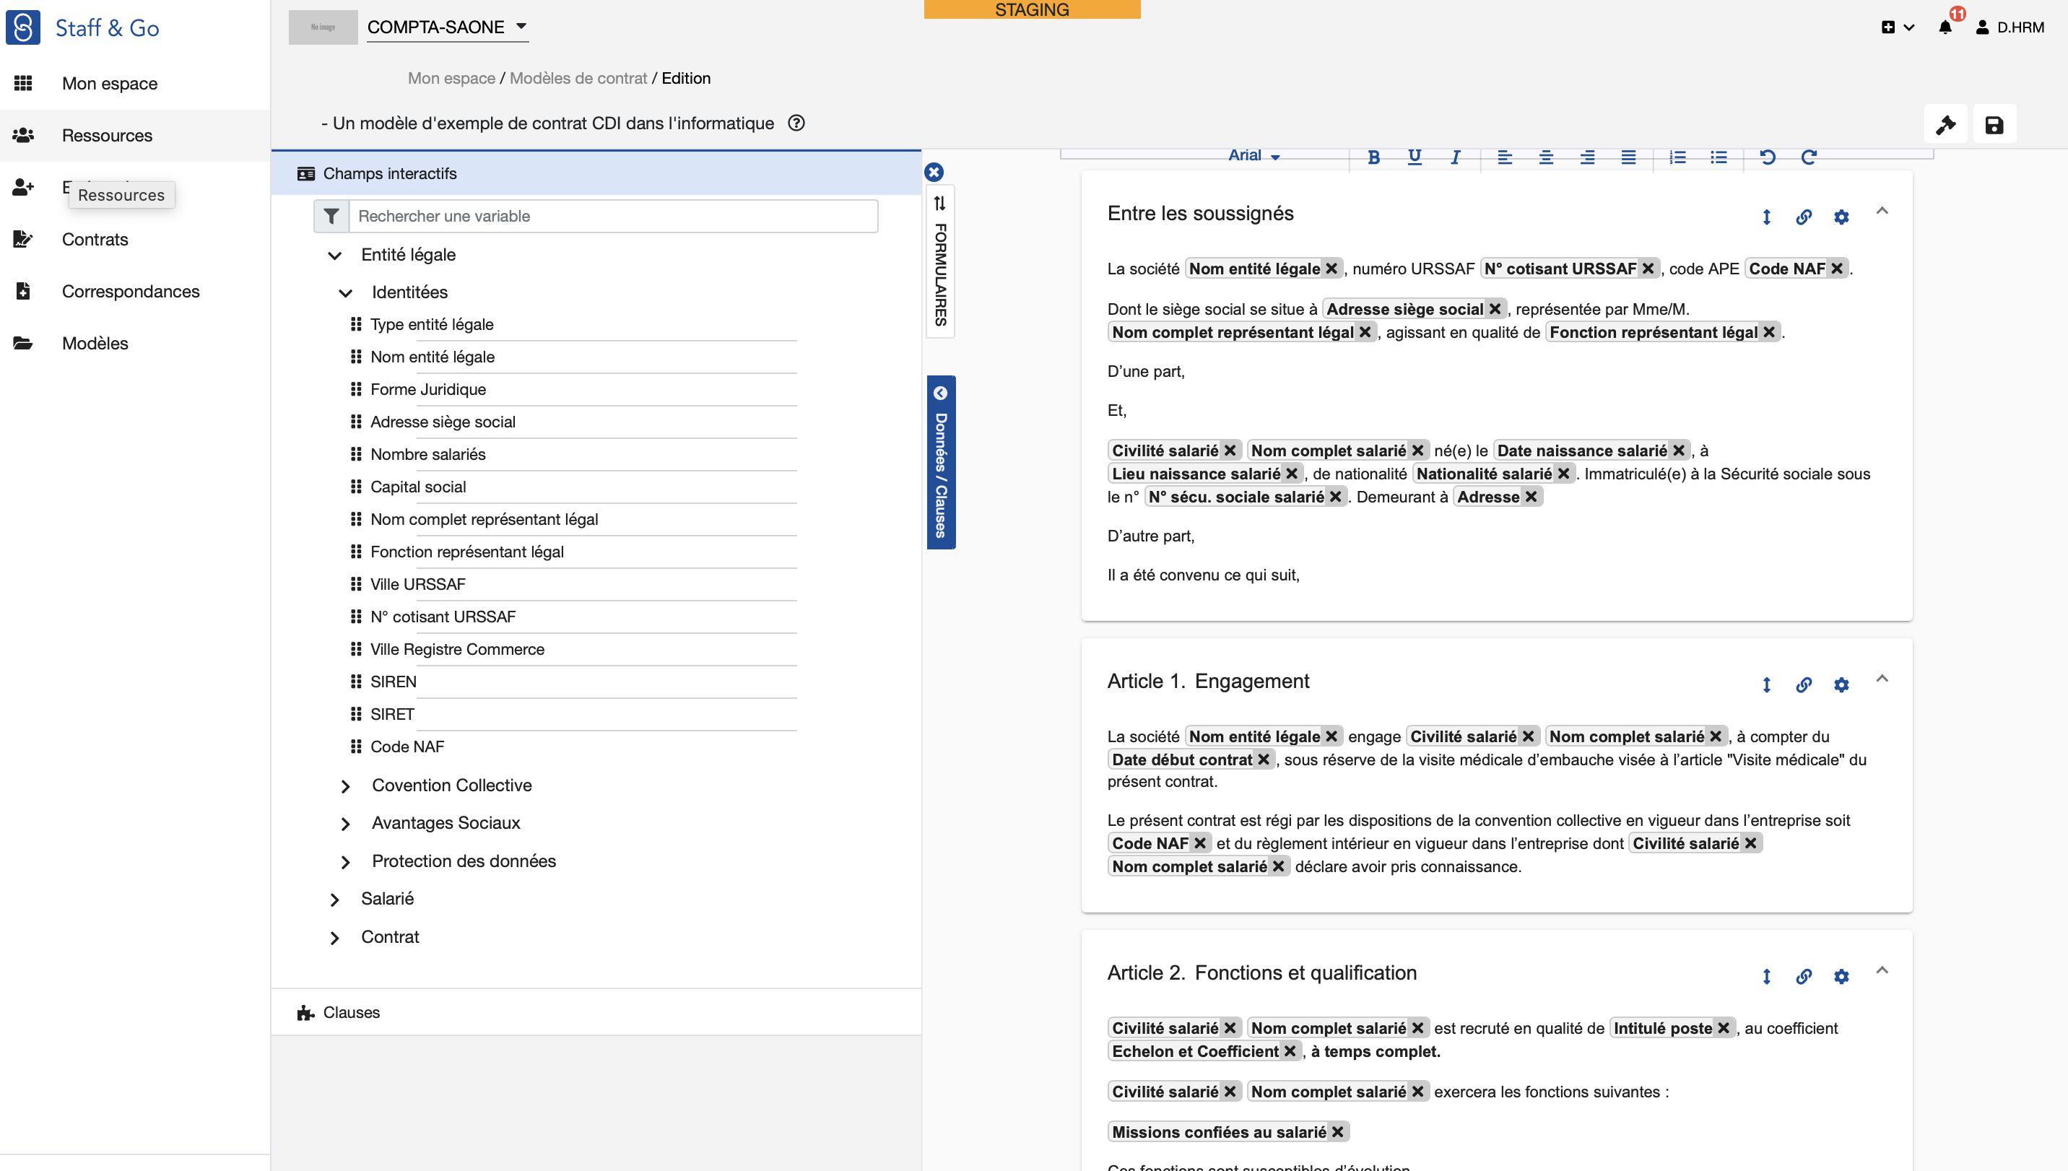Open the plus-box add dropdown in the header
Viewport: 2068px width, 1171px height.
click(x=1898, y=27)
